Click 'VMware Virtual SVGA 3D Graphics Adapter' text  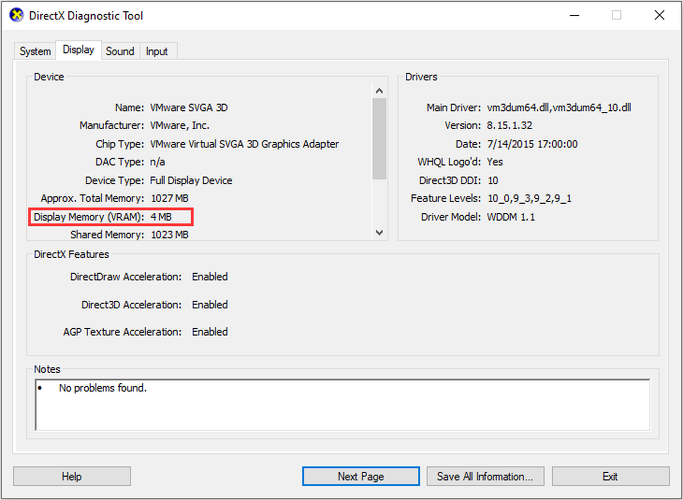244,144
